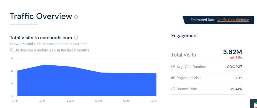Open the widget icon at bottom-right corner
257x108 pixels.
click(254, 104)
